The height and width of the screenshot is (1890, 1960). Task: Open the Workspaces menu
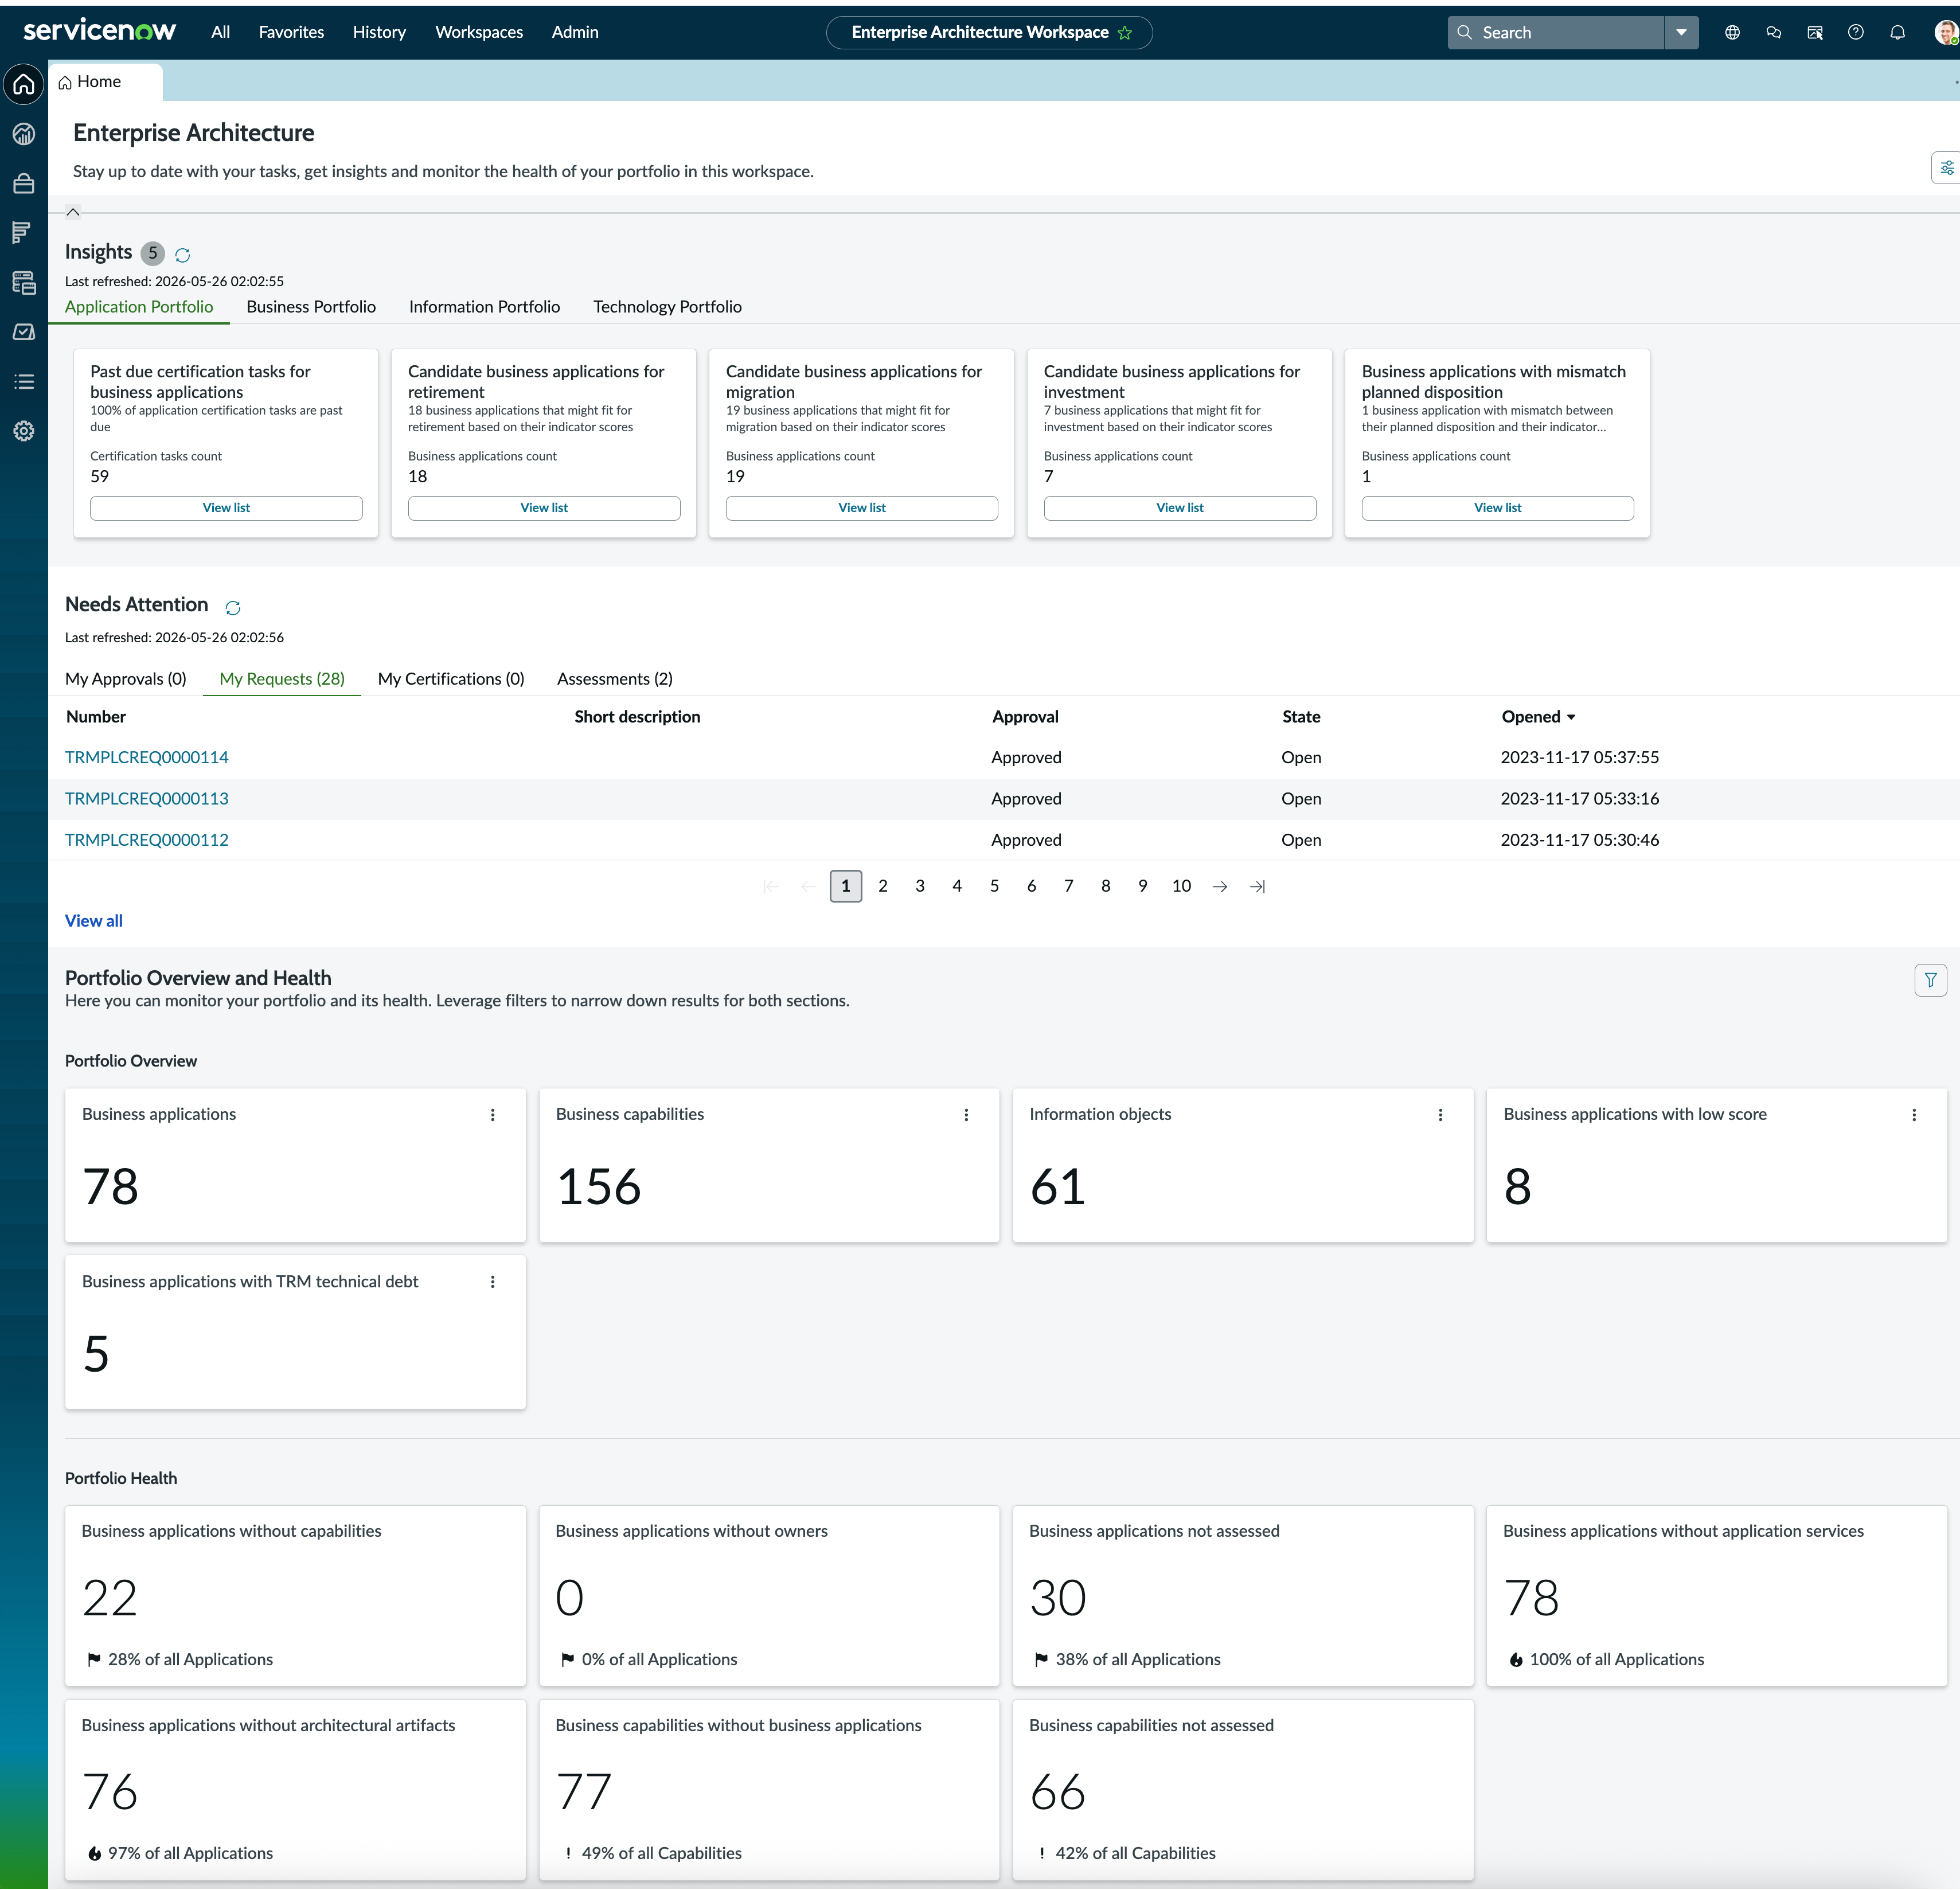479,32
